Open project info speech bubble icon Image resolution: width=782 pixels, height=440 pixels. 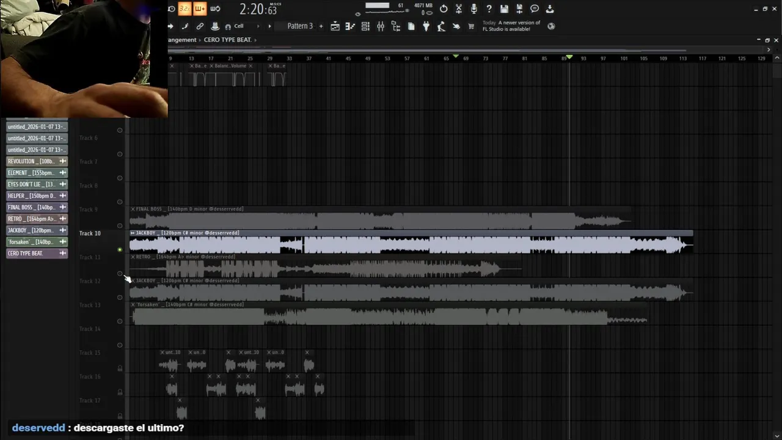(535, 9)
